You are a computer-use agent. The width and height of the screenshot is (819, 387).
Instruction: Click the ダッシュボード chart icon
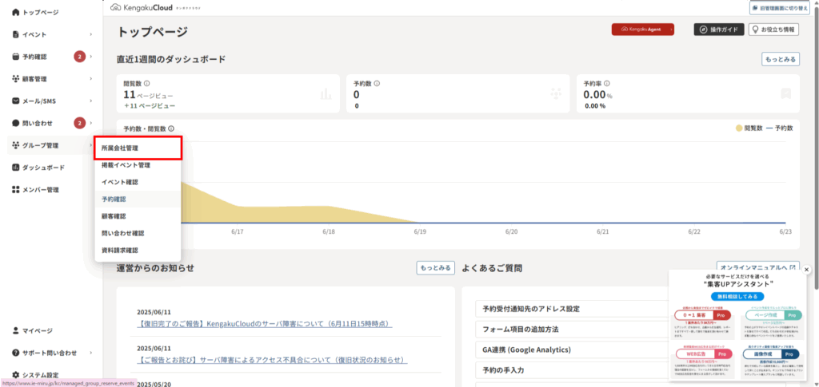click(16, 168)
